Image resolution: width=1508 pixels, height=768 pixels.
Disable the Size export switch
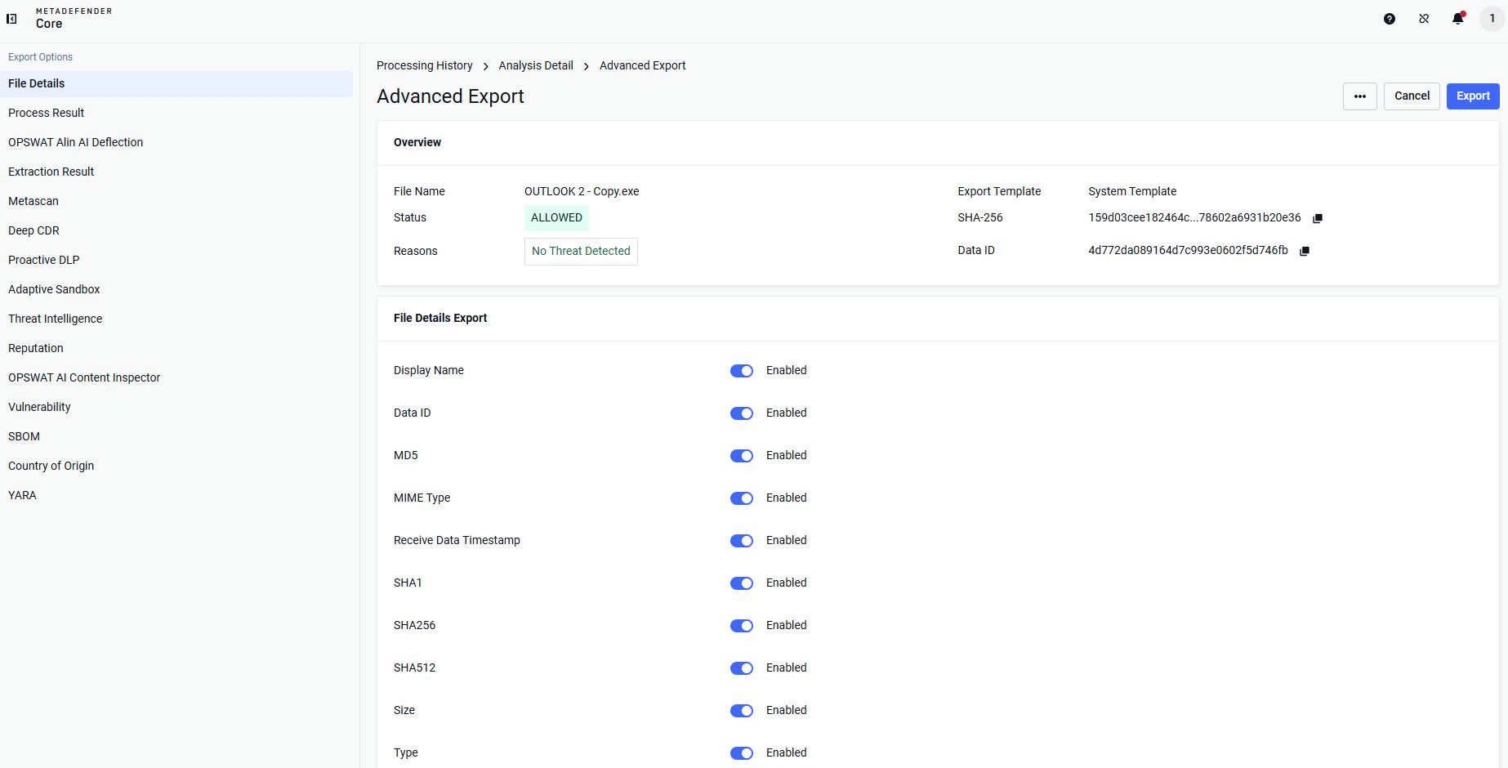tap(742, 711)
